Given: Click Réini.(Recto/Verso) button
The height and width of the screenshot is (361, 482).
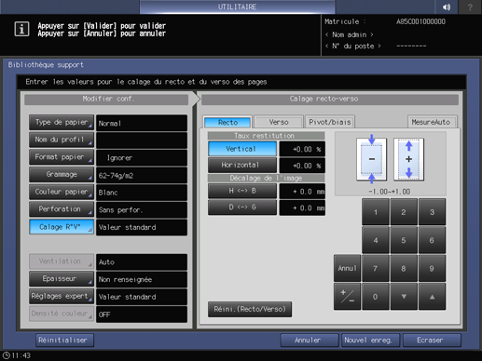Looking at the screenshot, I should pyautogui.click(x=250, y=309).
